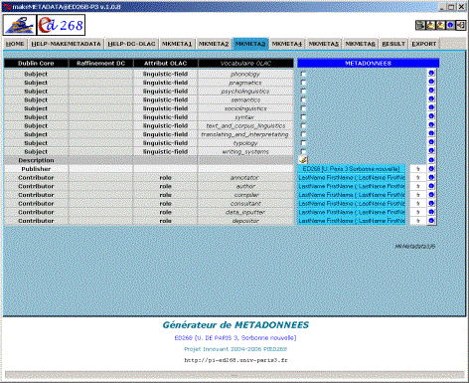Click the compiler contributor name field
Viewport: 469px width, 383px height.
coord(352,195)
